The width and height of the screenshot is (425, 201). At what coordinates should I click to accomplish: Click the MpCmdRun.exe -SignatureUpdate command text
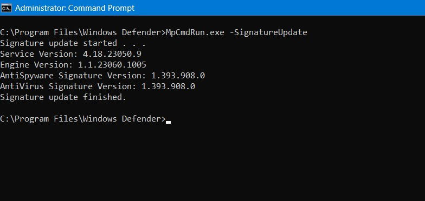coord(236,32)
